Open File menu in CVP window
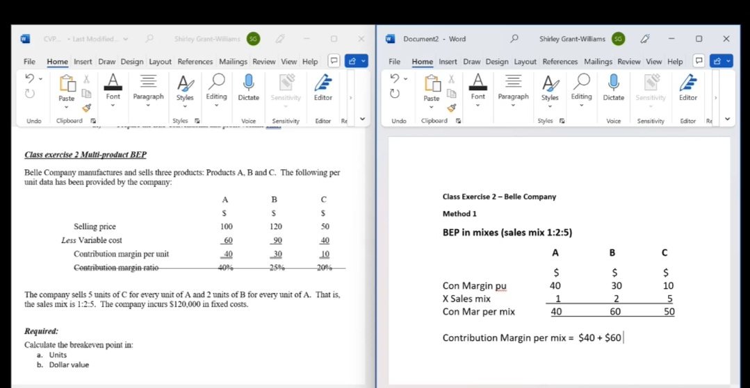Image resolution: width=750 pixels, height=388 pixels. click(x=30, y=61)
